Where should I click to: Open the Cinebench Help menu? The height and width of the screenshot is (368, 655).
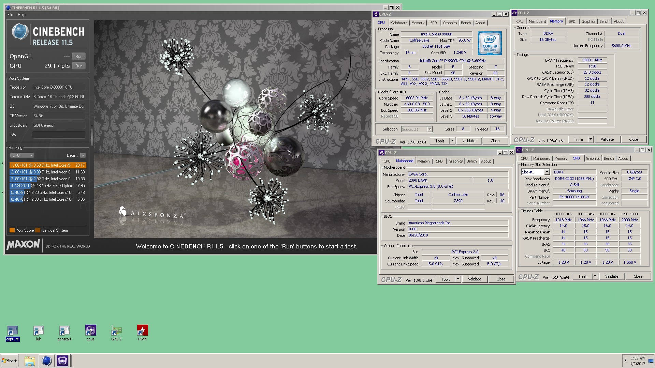pyautogui.click(x=21, y=15)
